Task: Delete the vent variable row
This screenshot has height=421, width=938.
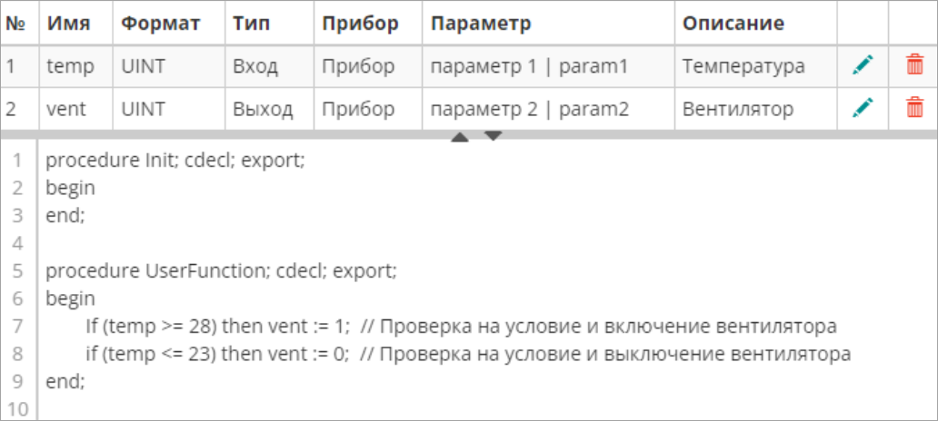Action: coord(914,109)
